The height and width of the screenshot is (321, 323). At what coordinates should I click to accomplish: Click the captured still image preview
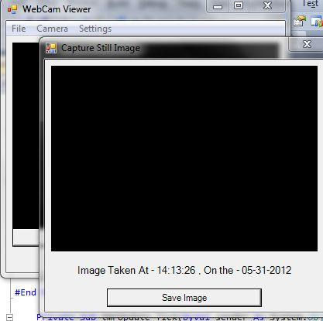tap(184, 159)
